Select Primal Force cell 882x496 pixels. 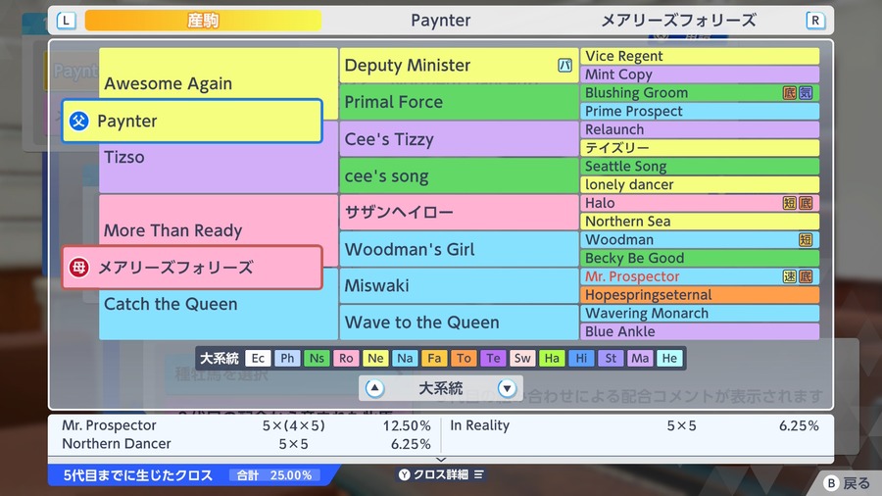coord(459,102)
